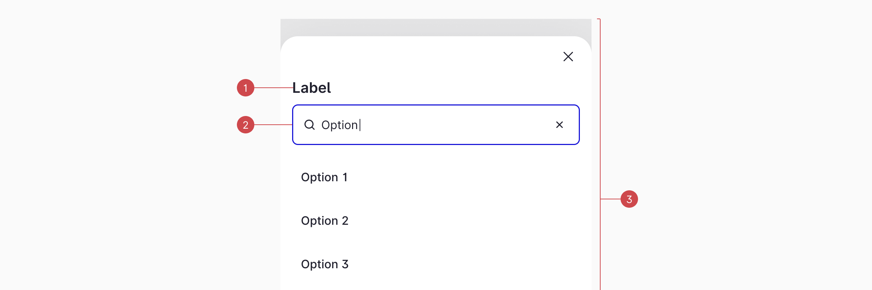This screenshot has height=290, width=872.
Task: Click the connector line from badge 2
Action: (273, 125)
